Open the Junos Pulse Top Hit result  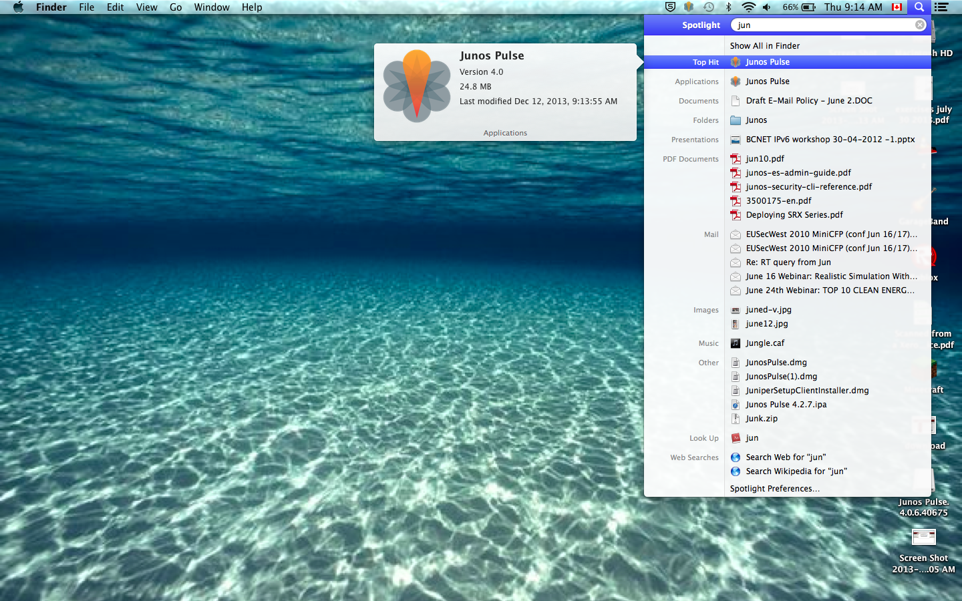[768, 62]
